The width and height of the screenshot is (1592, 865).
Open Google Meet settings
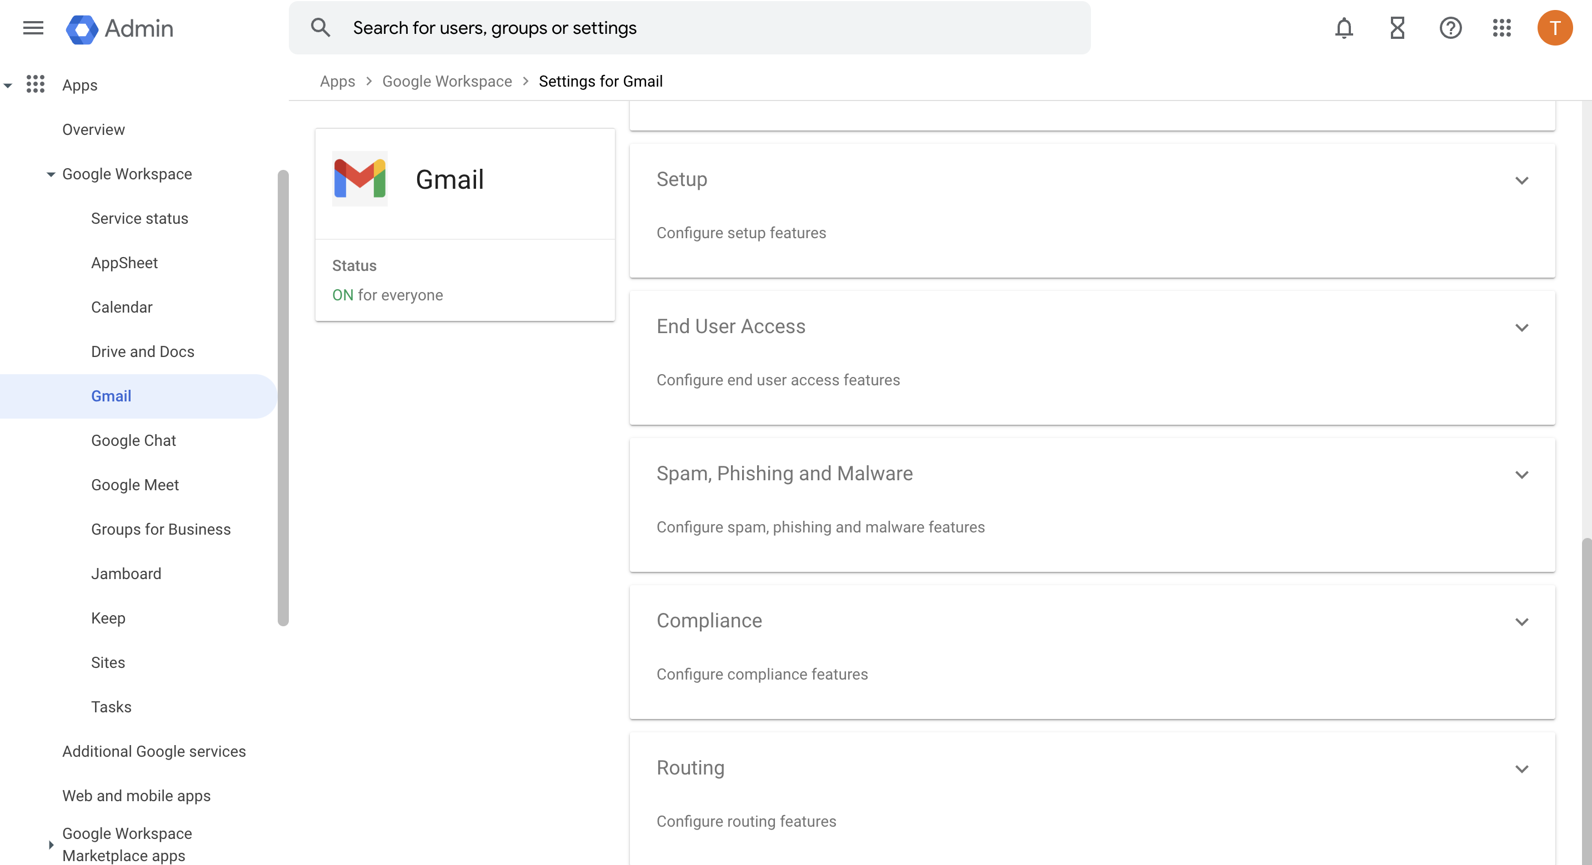135,485
